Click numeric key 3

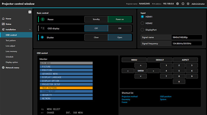click(192, 65)
